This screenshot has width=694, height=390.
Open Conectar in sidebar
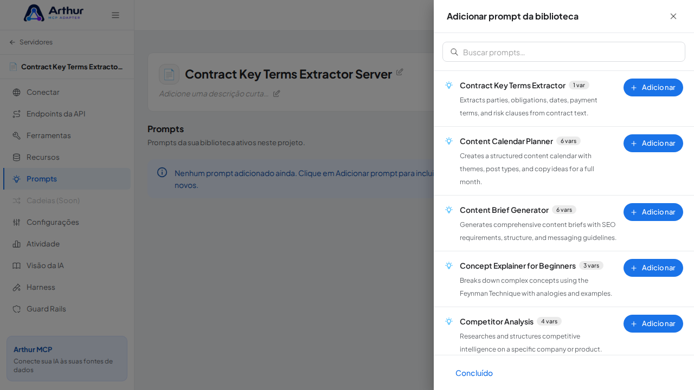[67, 92]
